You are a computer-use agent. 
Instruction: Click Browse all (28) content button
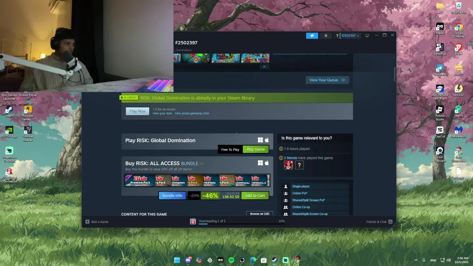(x=259, y=214)
